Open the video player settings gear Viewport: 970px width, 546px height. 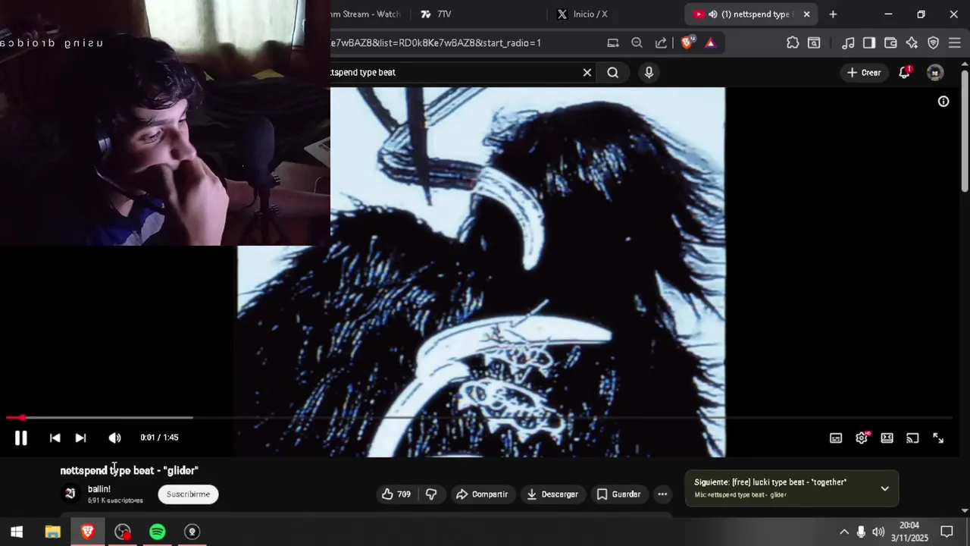pos(862,438)
